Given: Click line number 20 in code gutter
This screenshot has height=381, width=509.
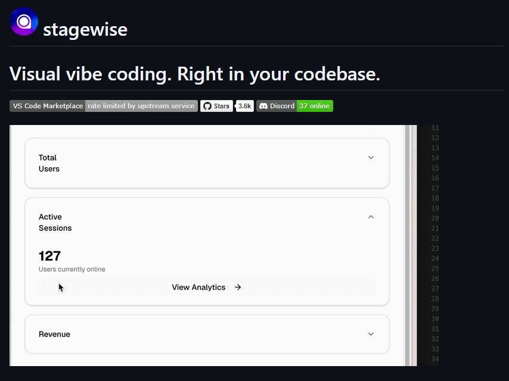Looking at the screenshot, I should (435, 218).
